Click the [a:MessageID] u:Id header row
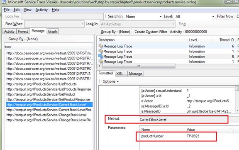Image resolution: width=239 pixels, height=150 pixels. [187, 106]
